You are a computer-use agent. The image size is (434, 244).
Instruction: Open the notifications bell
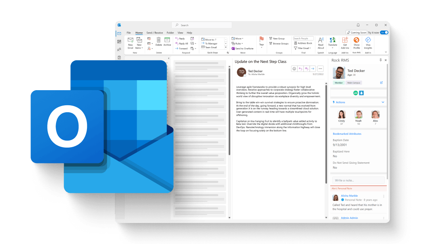click(358, 25)
